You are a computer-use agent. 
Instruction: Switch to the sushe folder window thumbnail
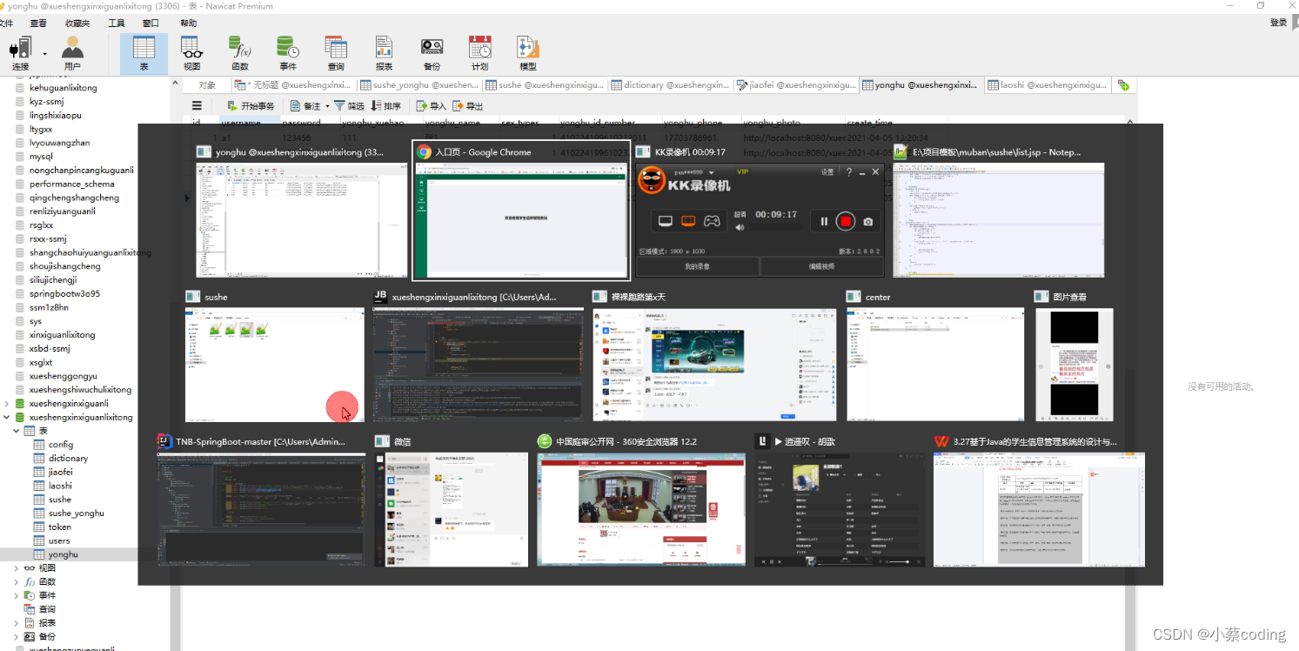coord(275,356)
